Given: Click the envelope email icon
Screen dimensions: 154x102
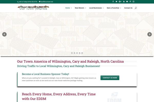Looking at the screenshot, I should pos(40,2).
